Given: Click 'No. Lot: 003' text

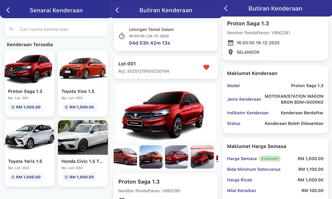Looking at the screenshot, I should pos(19,168).
